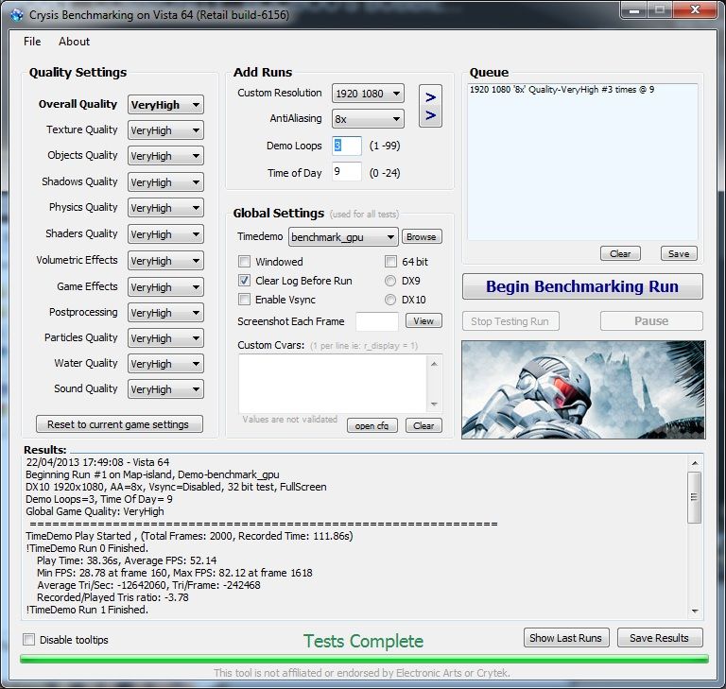The height and width of the screenshot is (689, 726).
Task: Click the green progress bar
Action: point(364,659)
